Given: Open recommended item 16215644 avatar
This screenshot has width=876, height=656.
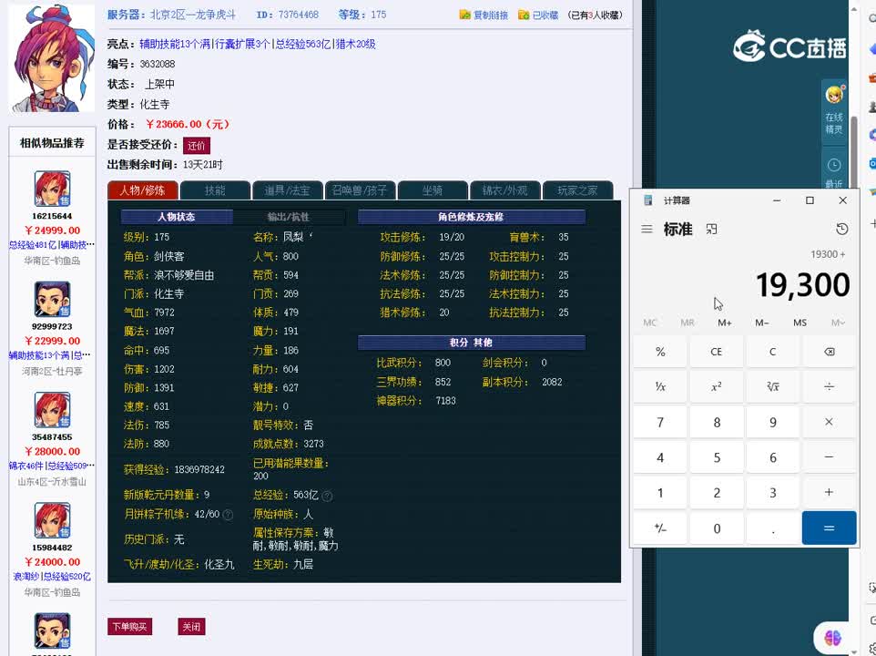Looking at the screenshot, I should click(x=53, y=189).
